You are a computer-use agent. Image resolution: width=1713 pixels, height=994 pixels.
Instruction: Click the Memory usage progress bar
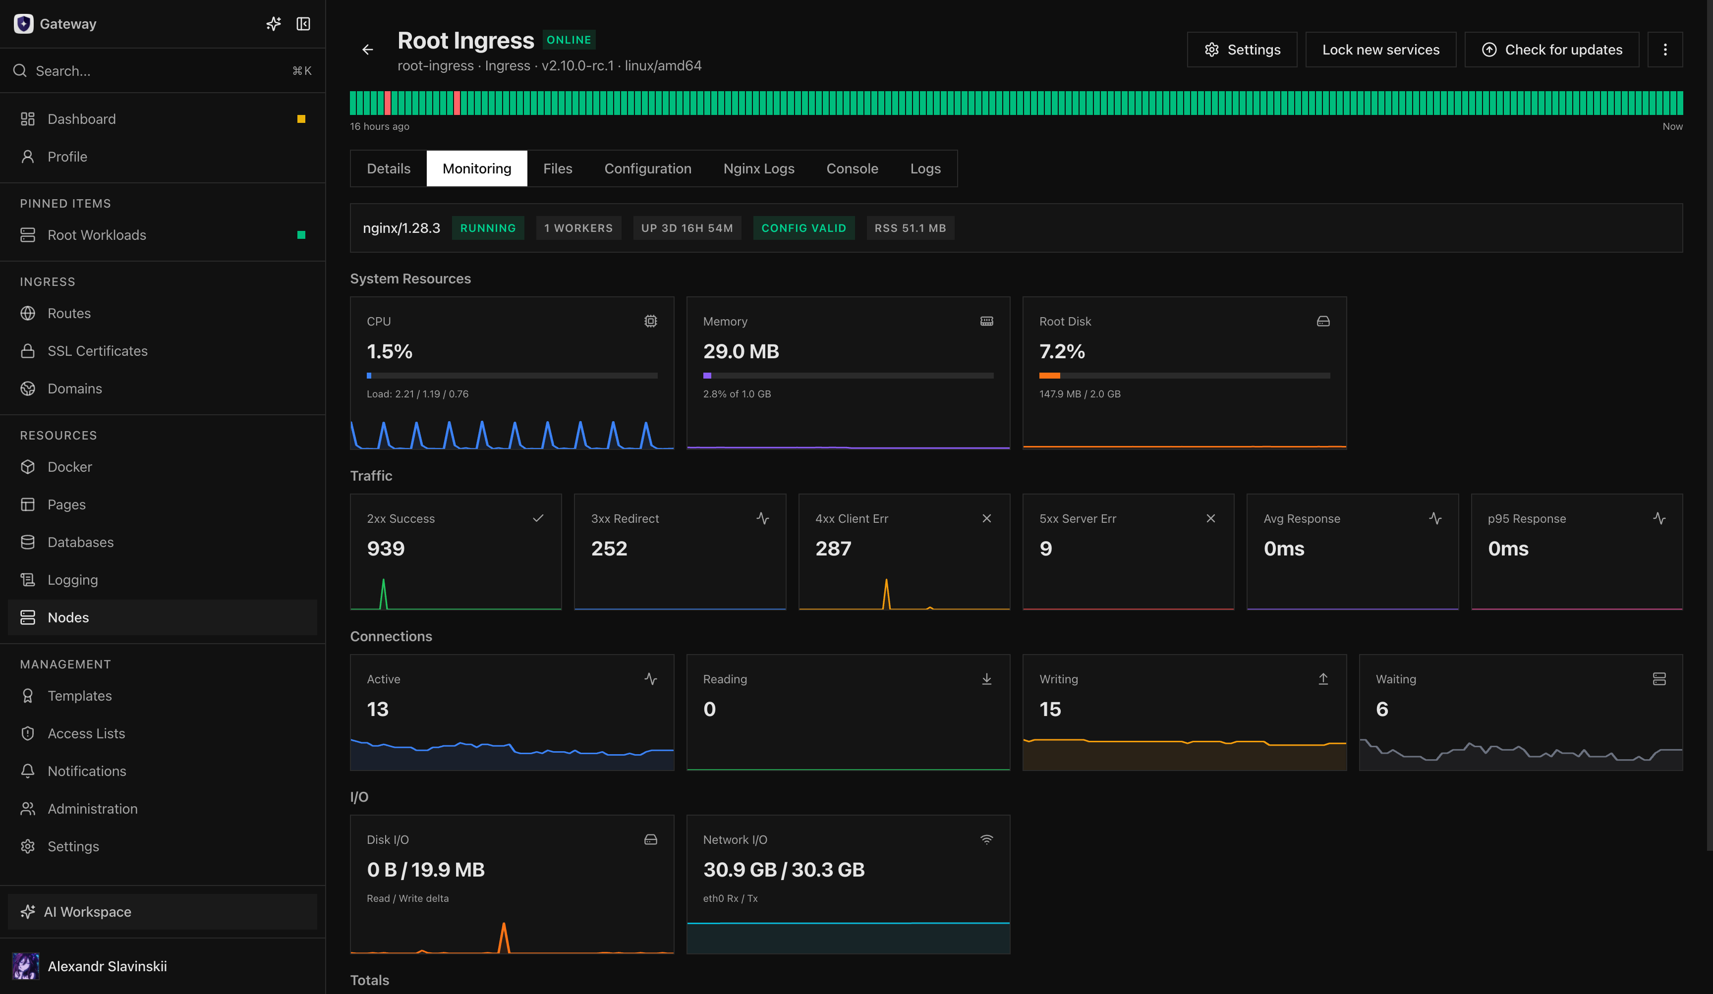pyautogui.click(x=848, y=376)
